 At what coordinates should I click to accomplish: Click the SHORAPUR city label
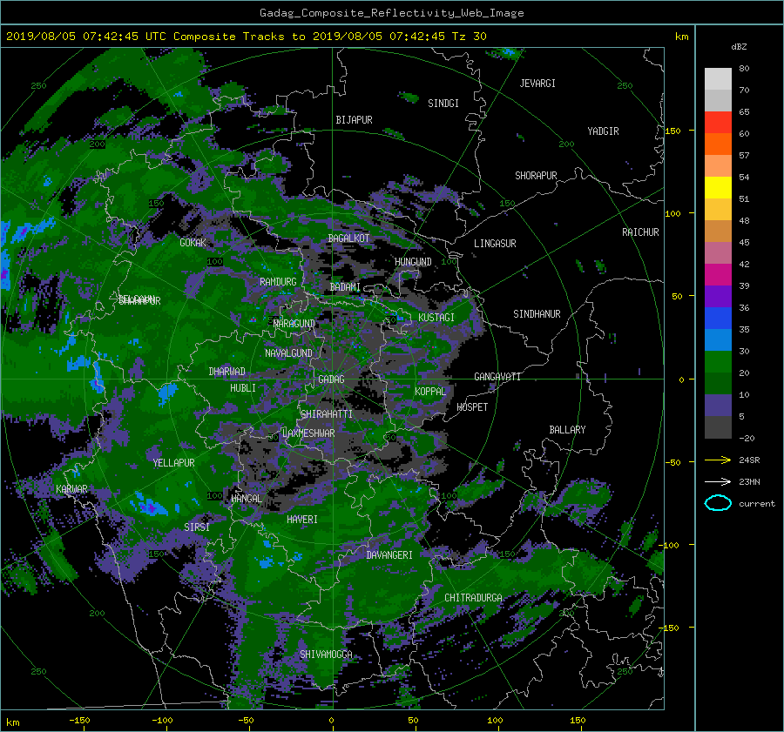point(536,176)
